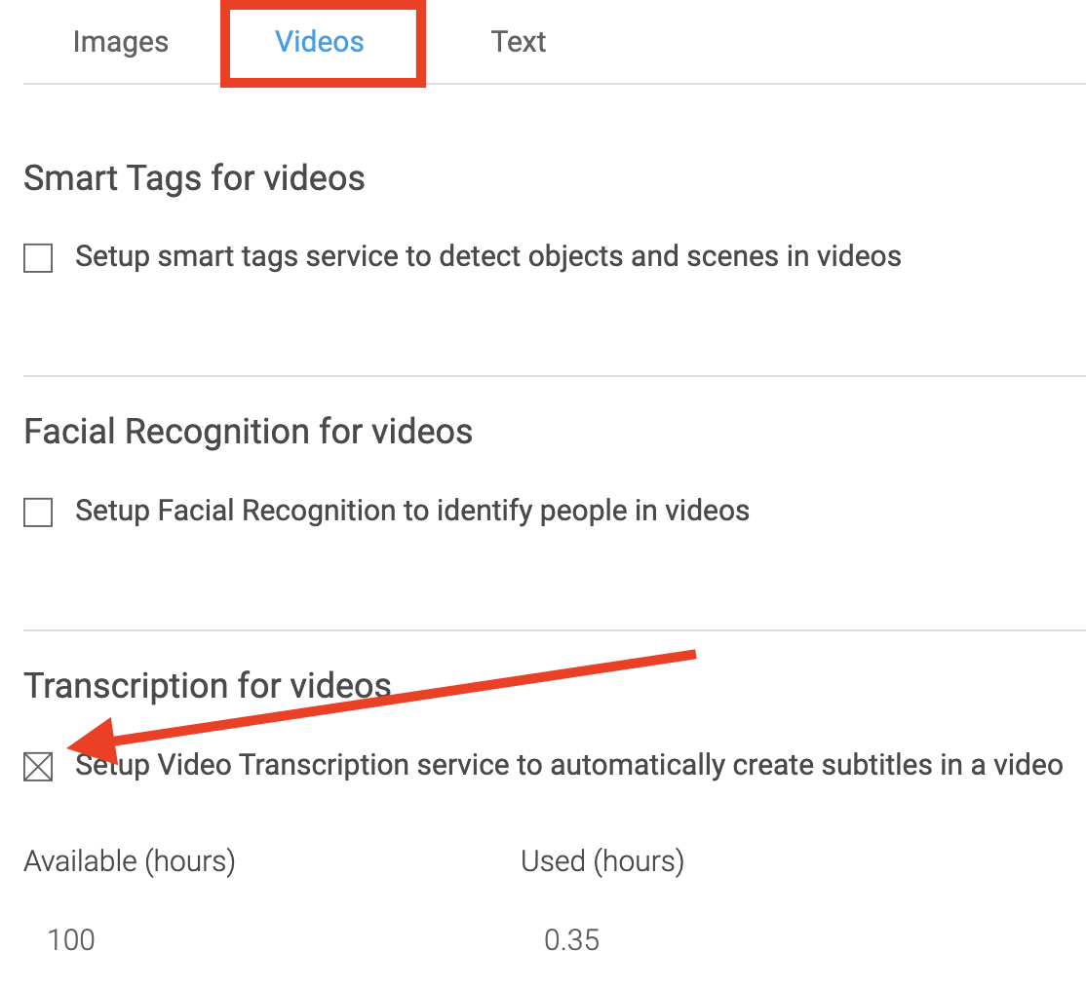Image resolution: width=1086 pixels, height=990 pixels.
Task: Click the 'Available (hours)' field label
Action: click(x=129, y=861)
